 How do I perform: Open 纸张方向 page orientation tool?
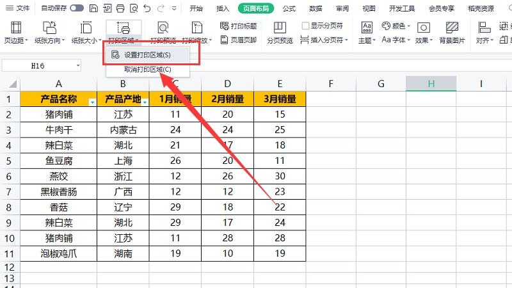(x=50, y=28)
